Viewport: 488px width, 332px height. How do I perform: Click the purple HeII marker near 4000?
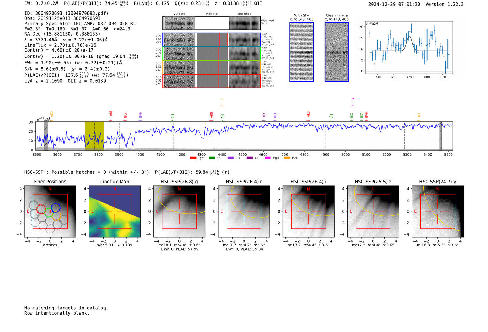140,116
